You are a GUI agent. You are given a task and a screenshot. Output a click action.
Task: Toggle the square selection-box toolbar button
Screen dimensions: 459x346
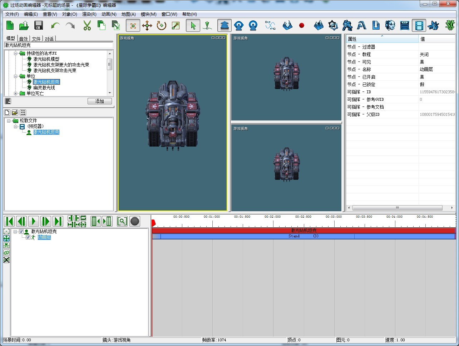tap(133, 25)
